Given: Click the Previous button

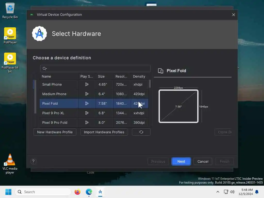Looking at the screenshot, I should click(x=158, y=161).
